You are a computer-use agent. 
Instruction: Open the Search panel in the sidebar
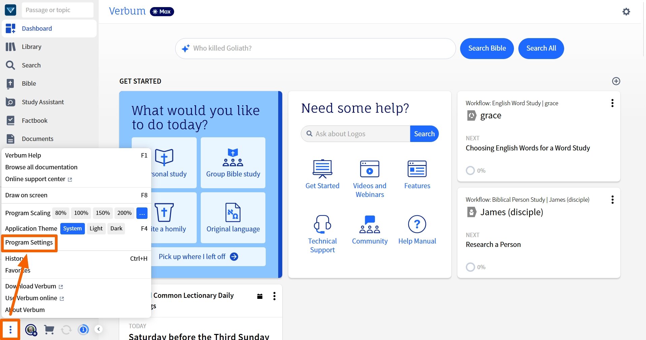point(49,65)
